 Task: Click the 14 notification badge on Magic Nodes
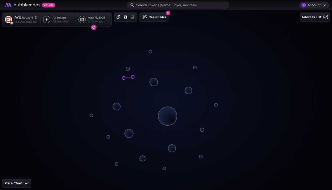coord(168,13)
